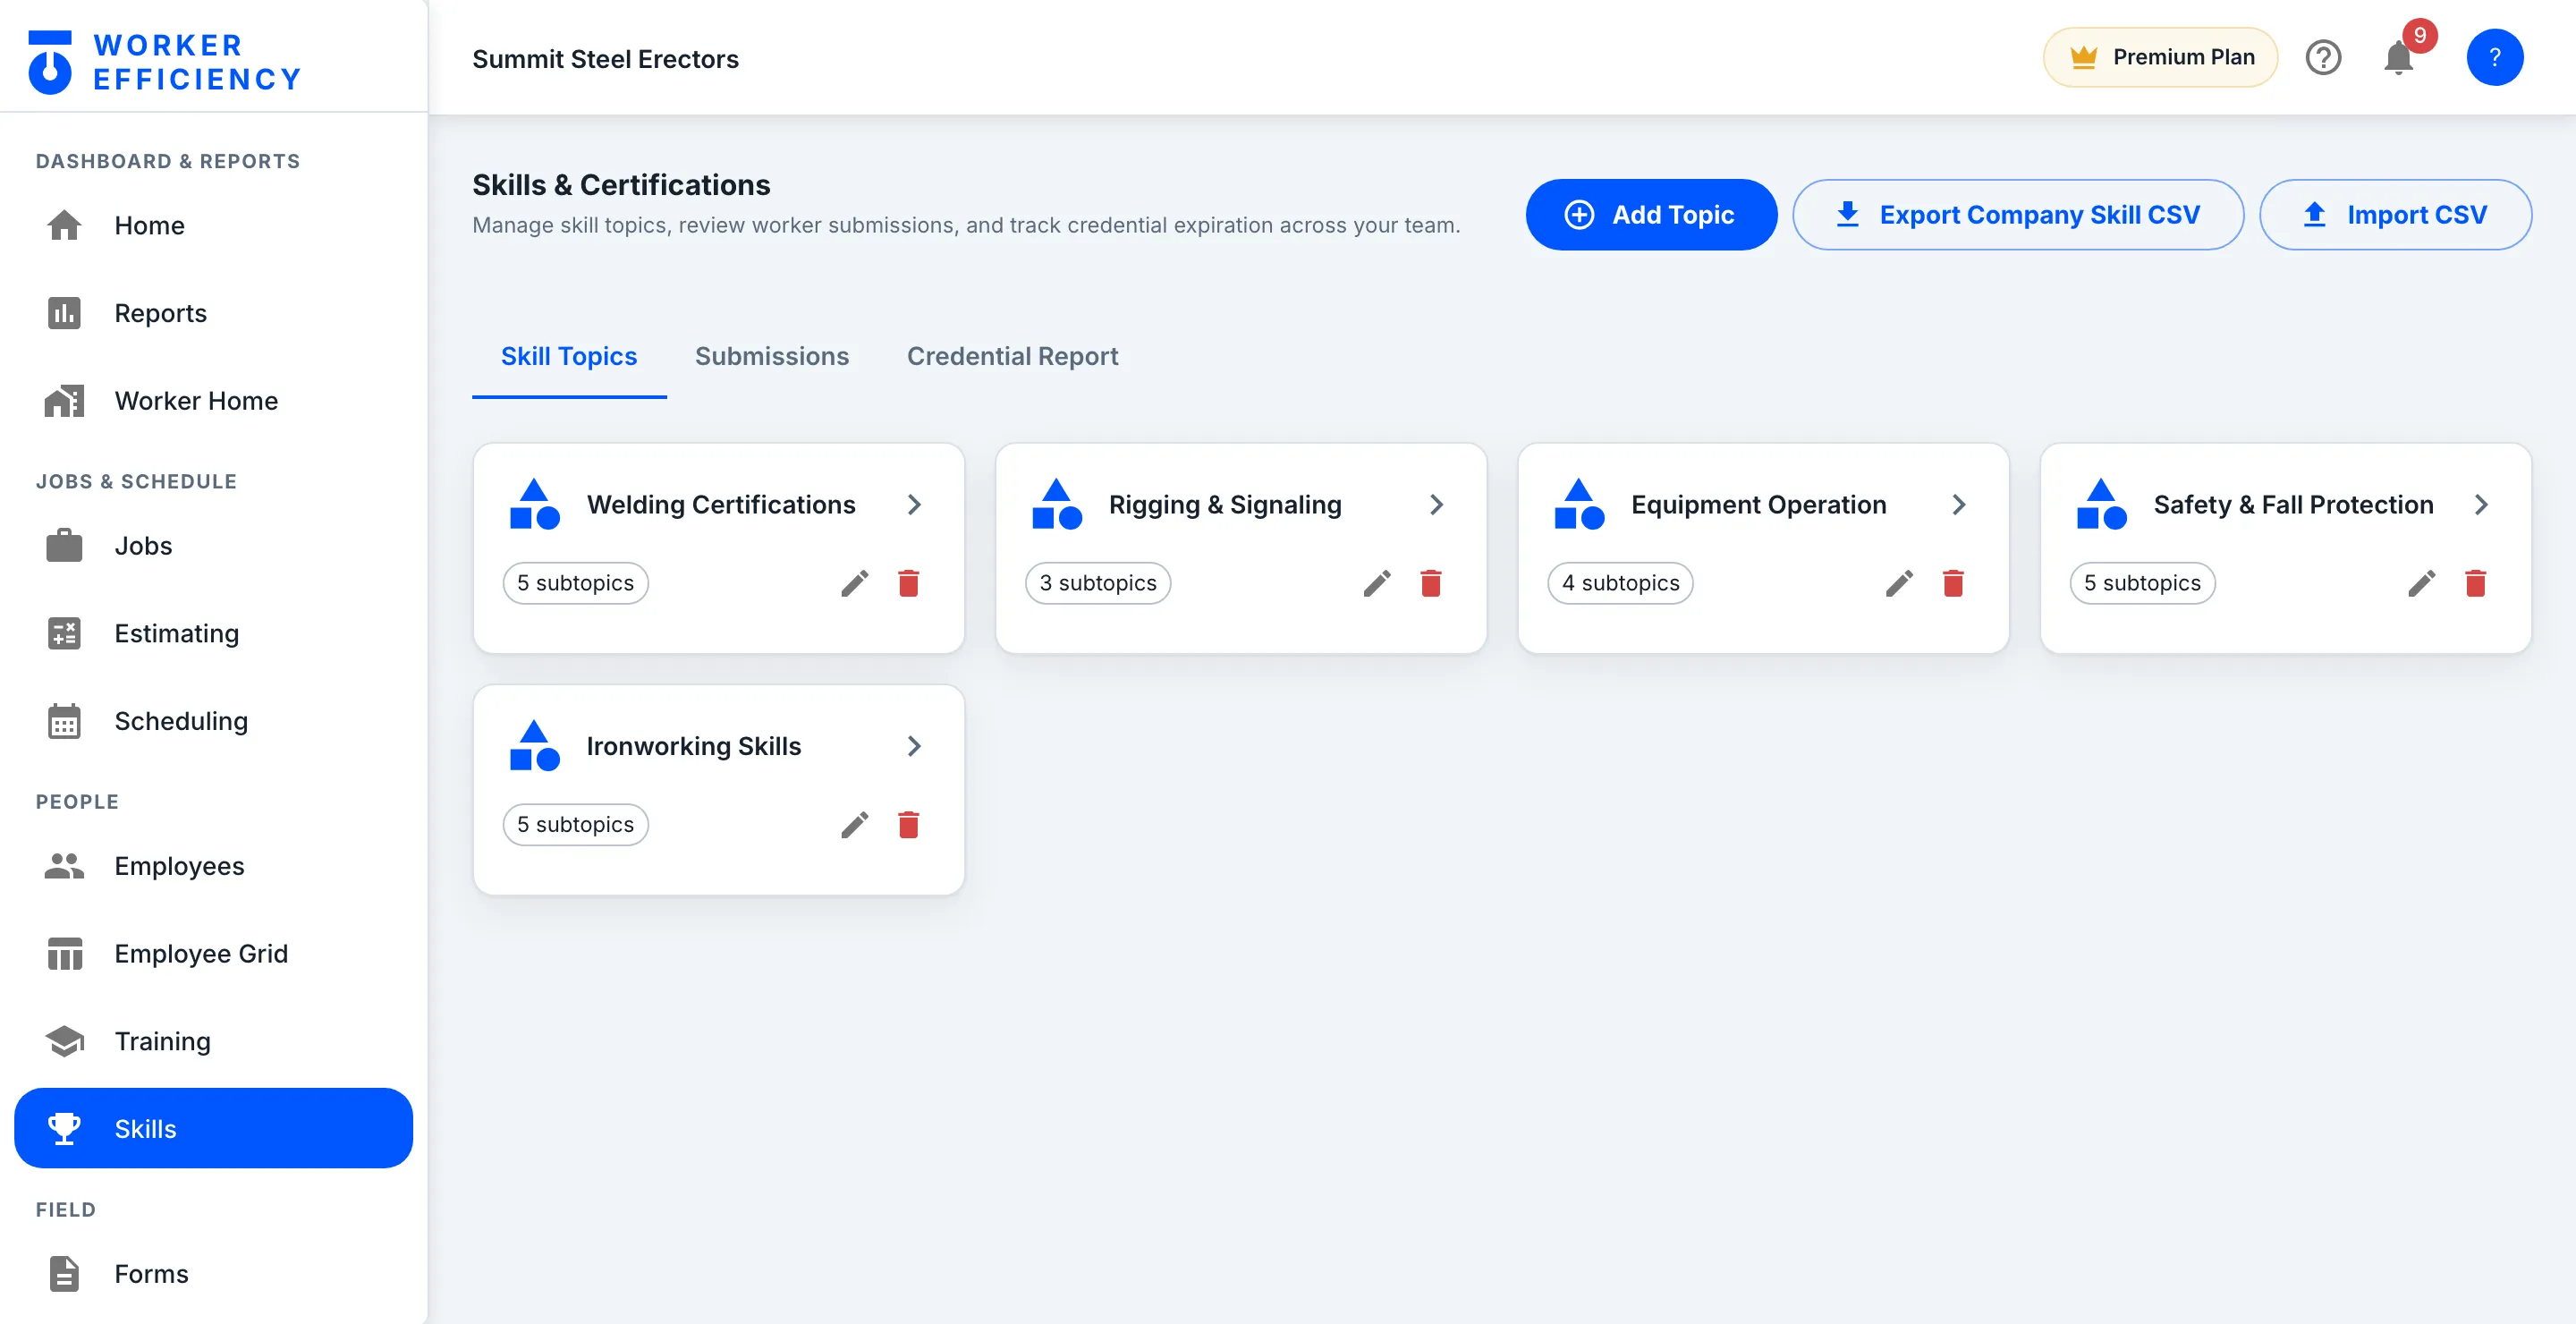Expand the Welding Certifications chevron
Viewport: 2576px width, 1324px height.
913,505
